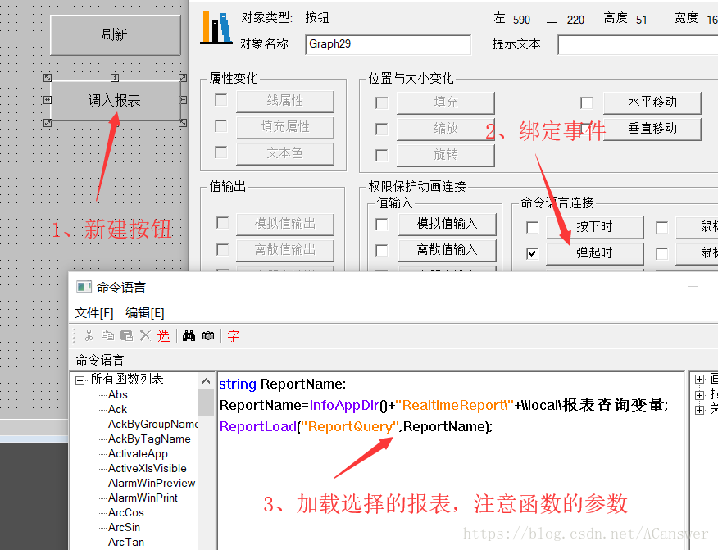Click the 命令语言 window title icon
718x550 pixels.
84,287
